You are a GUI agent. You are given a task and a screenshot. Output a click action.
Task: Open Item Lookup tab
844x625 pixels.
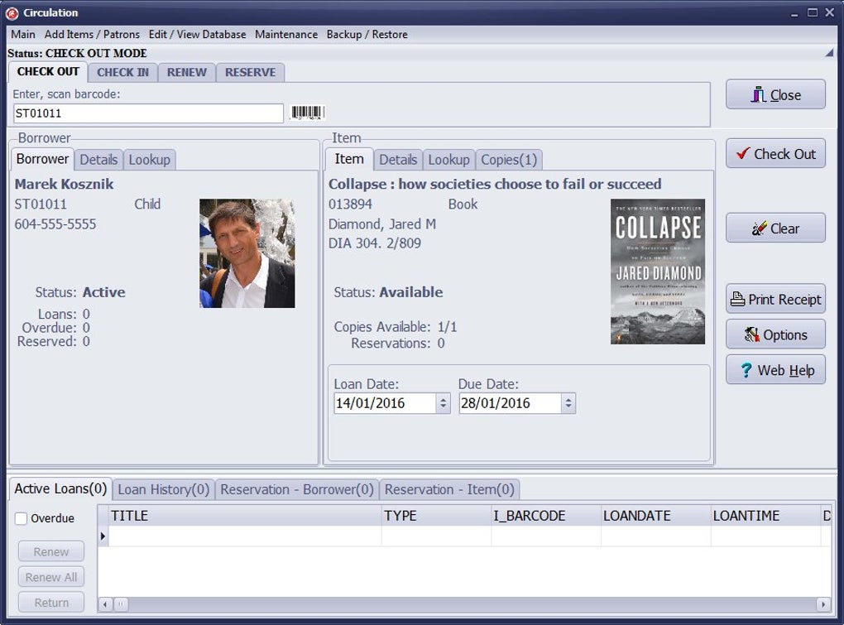[449, 160]
